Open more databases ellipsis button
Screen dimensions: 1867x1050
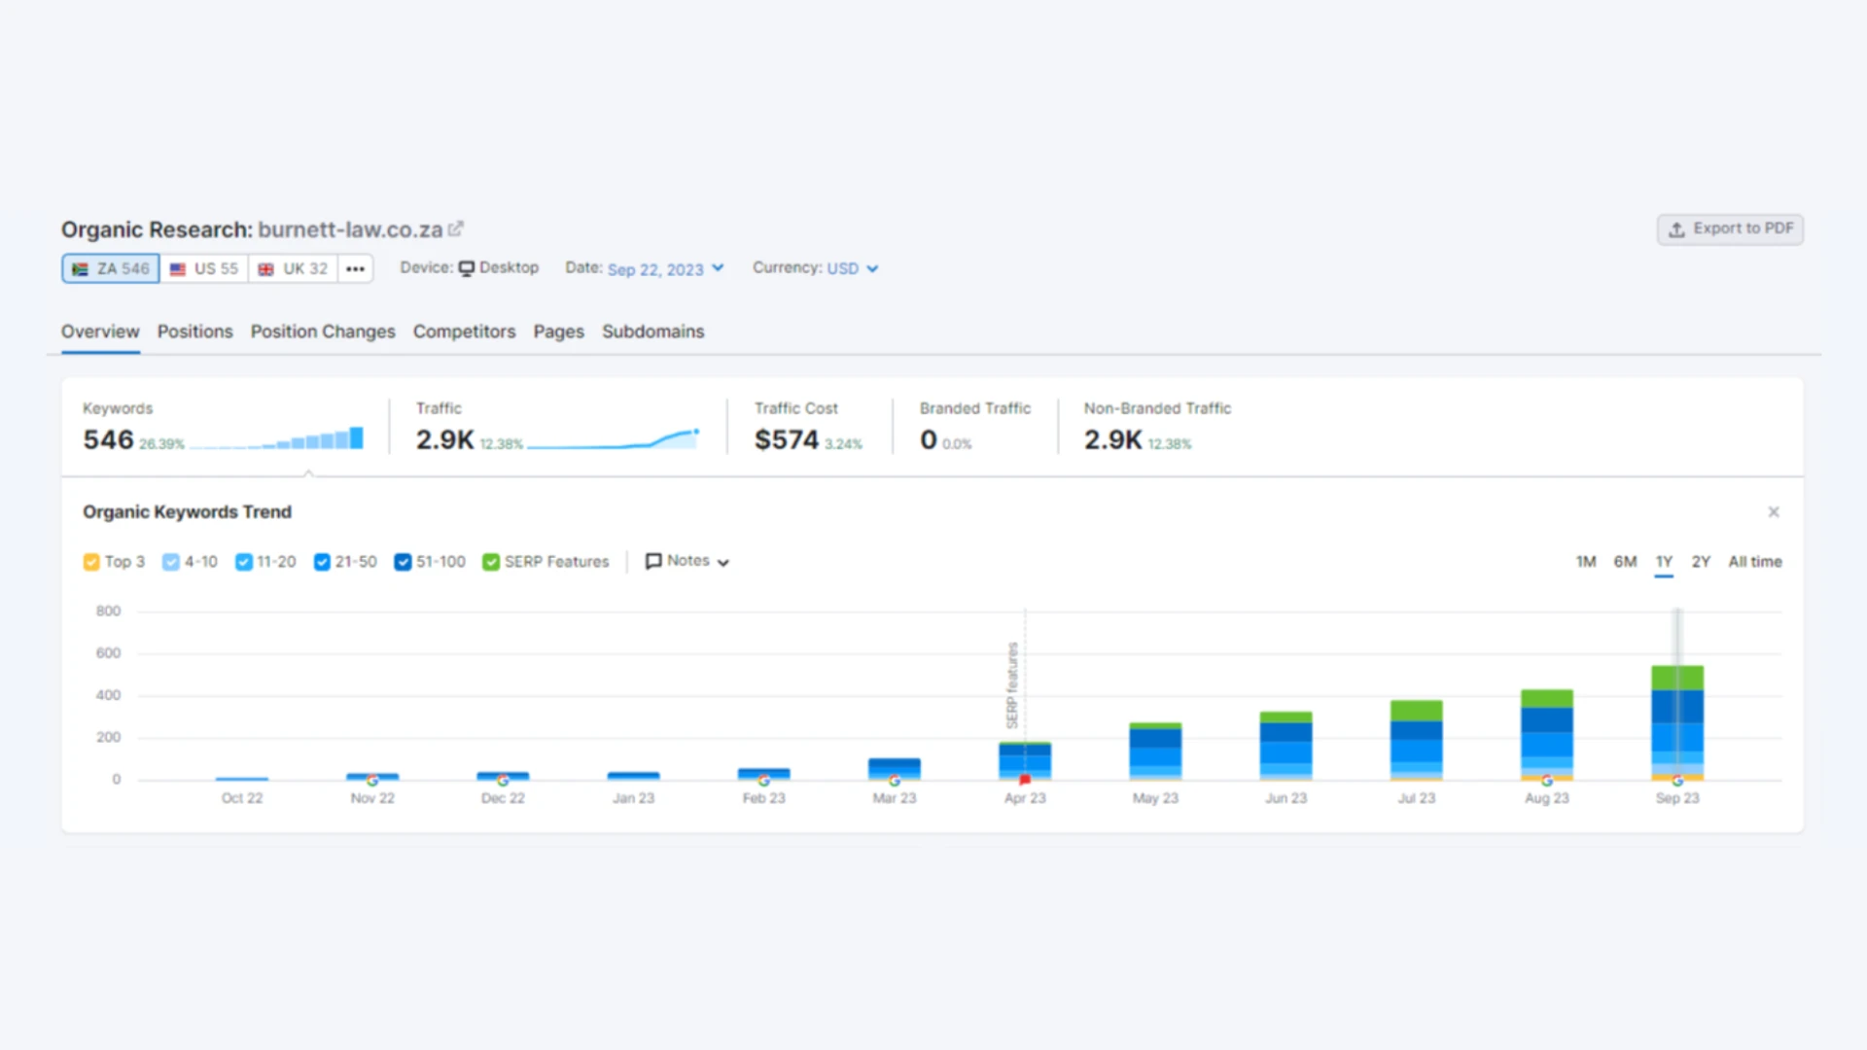pos(356,269)
